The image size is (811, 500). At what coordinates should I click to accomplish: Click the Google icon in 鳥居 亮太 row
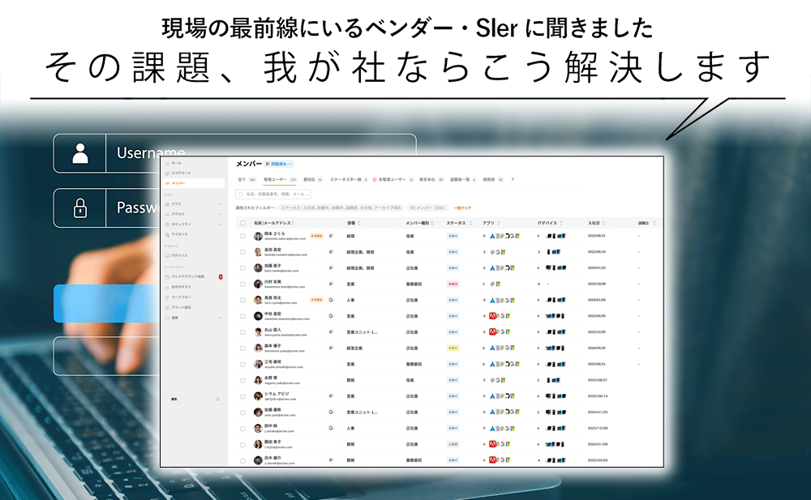click(x=331, y=300)
